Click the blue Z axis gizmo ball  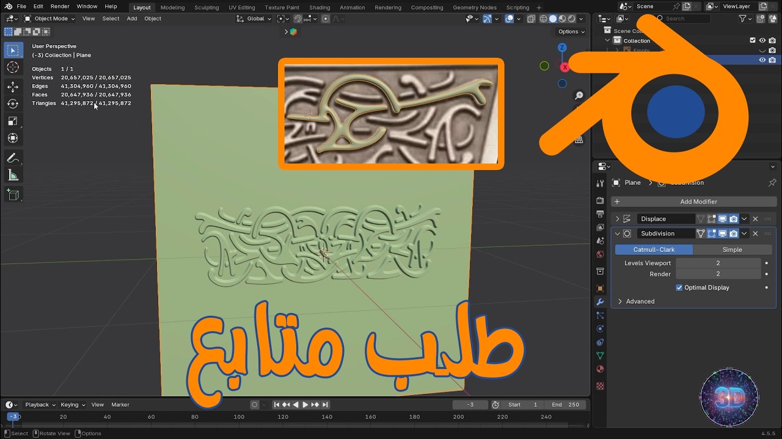click(562, 48)
